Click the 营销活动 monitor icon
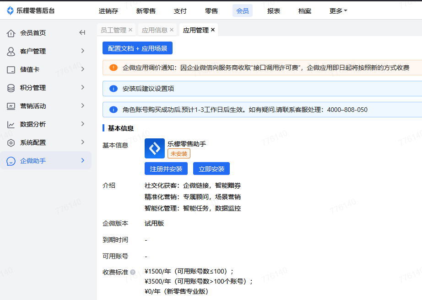 tap(11, 106)
